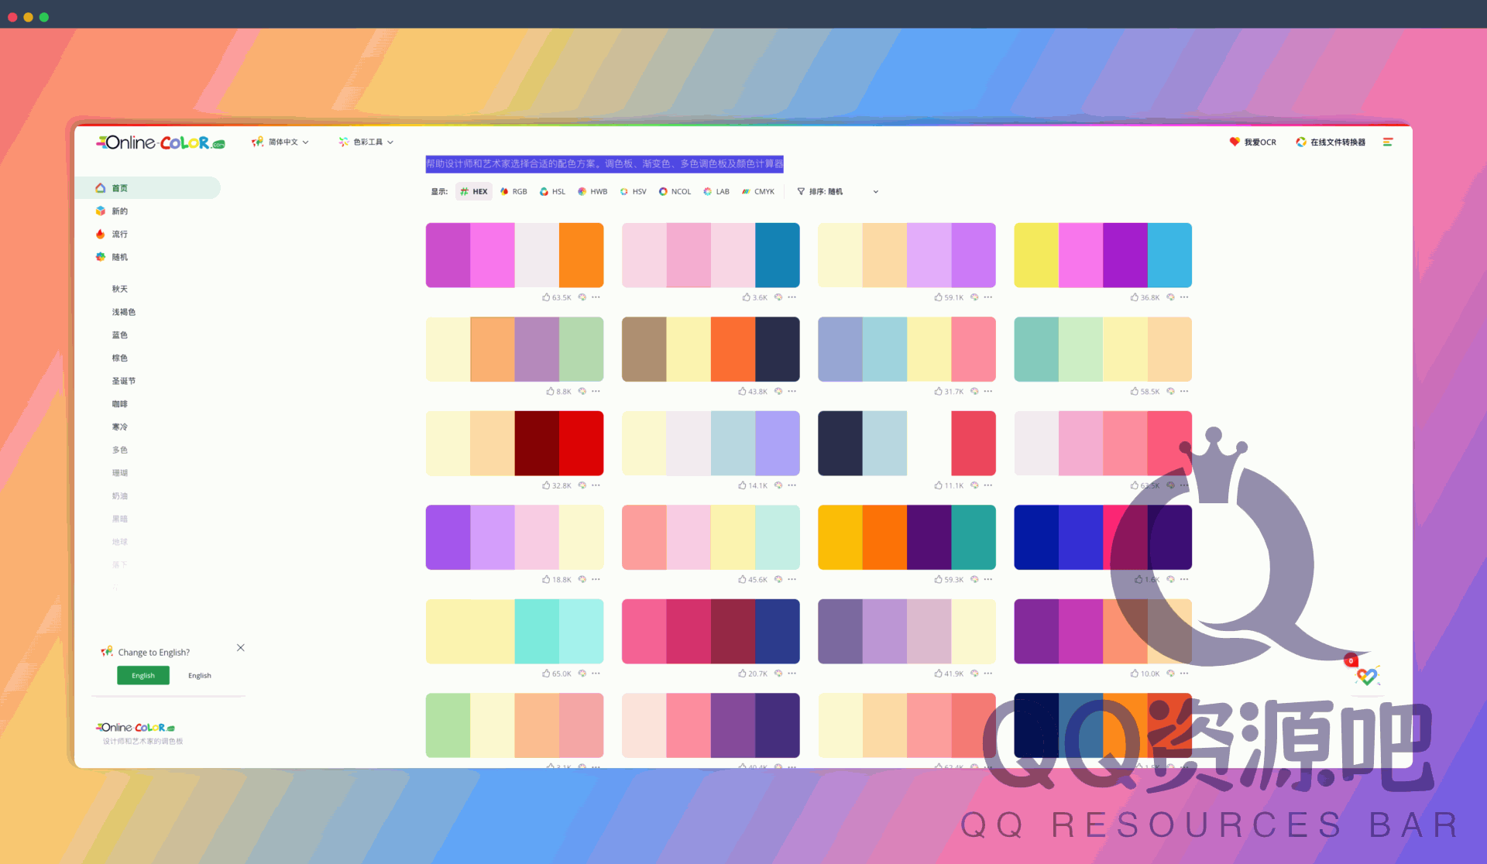
Task: Click the 在线文件转换器 link icon
Action: point(1301,142)
